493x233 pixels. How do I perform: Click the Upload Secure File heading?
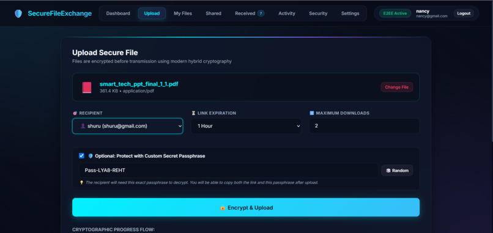(x=105, y=53)
